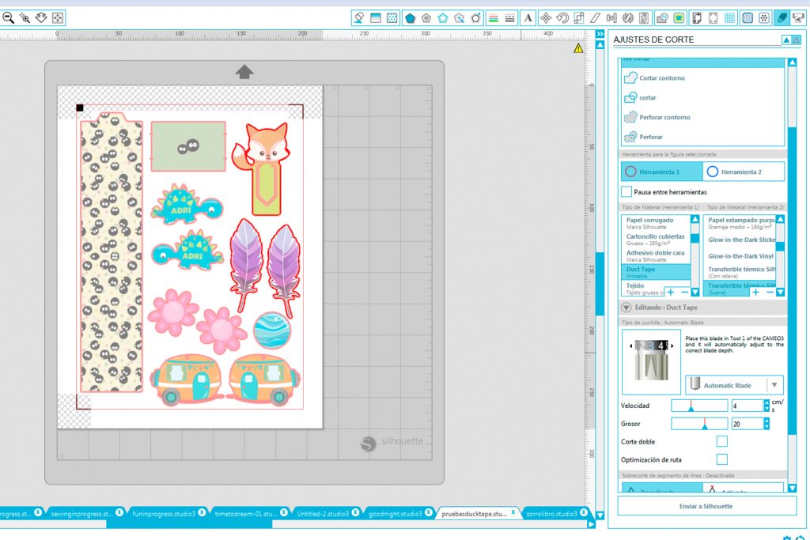This screenshot has height=540, width=810.
Task: Remove material with minus in Herramienta 1 list
Action: tap(684, 293)
